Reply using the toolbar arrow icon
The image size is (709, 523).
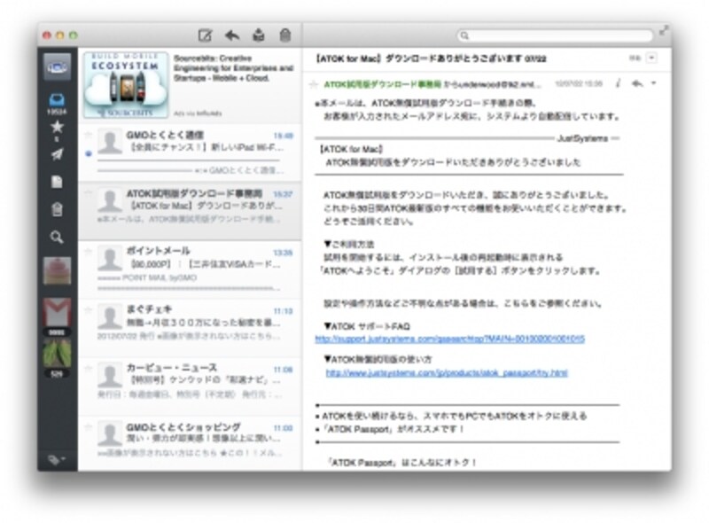[232, 35]
